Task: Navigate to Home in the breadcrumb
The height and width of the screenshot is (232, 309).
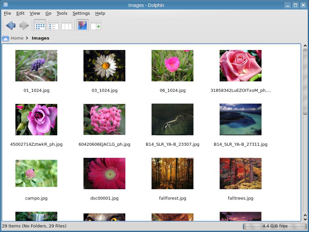Action: (x=17, y=38)
